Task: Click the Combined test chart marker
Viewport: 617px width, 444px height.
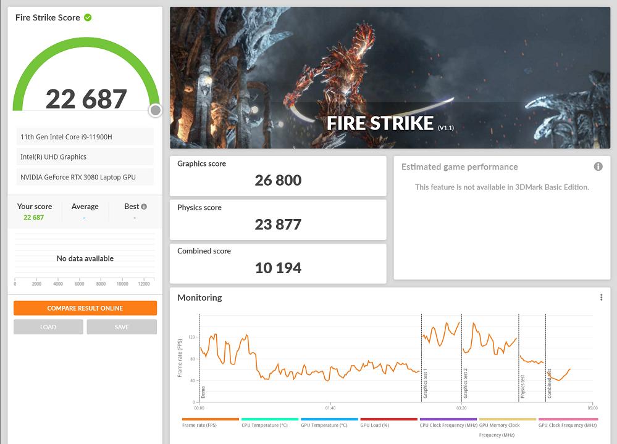Action: 549,384
